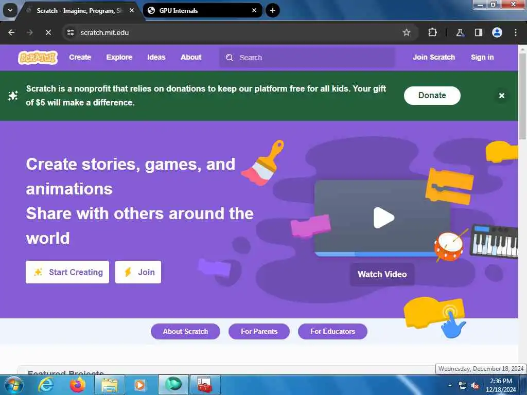Open the Create menu item
This screenshot has height=395, width=527.
80,58
